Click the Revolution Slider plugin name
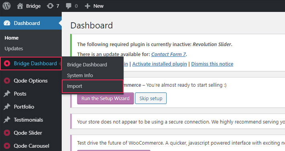The height and width of the screenshot is (151, 285). point(212,44)
